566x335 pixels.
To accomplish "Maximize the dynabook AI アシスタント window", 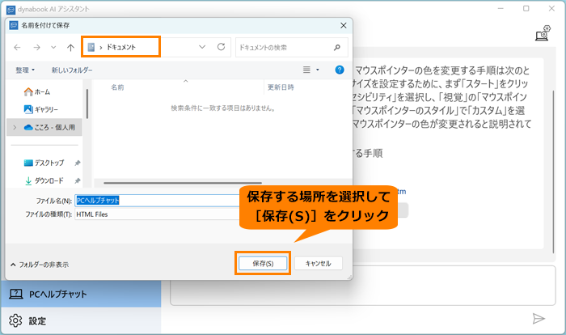I will click(x=526, y=8).
